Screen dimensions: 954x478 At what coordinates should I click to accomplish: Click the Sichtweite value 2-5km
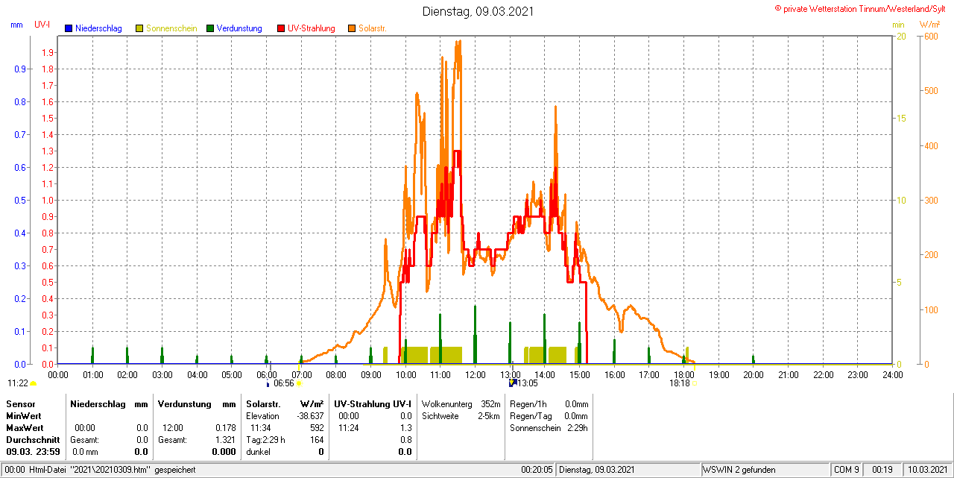489,415
